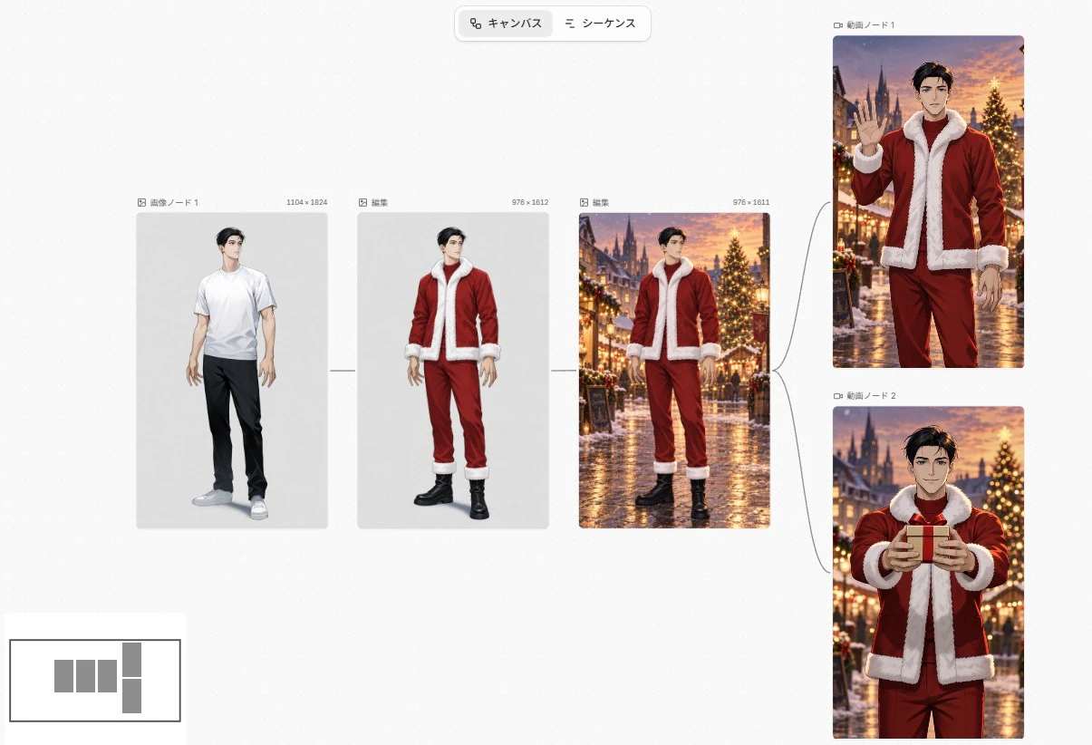This screenshot has width=1092, height=745.
Task: Click the image icon beside 画像ノード 1
Action: tap(141, 203)
